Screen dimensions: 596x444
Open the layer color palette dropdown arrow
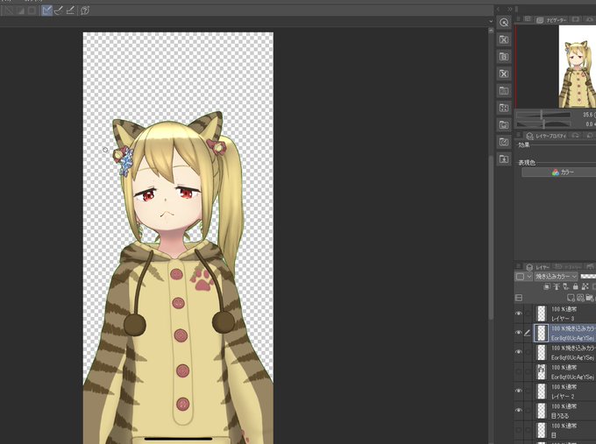pyautogui.click(x=529, y=277)
